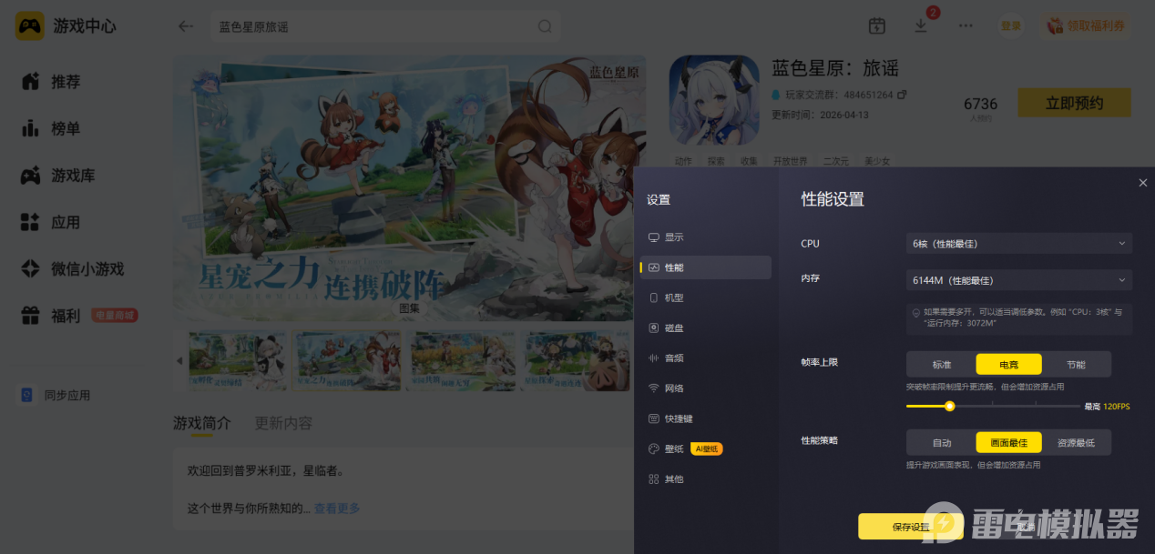Go to 游戏库 game library
1155x554 pixels.
click(x=57, y=176)
